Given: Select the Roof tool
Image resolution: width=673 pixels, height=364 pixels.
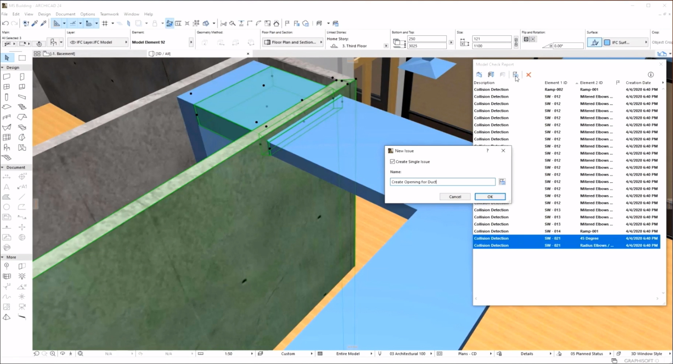Looking at the screenshot, I should tap(22, 117).
